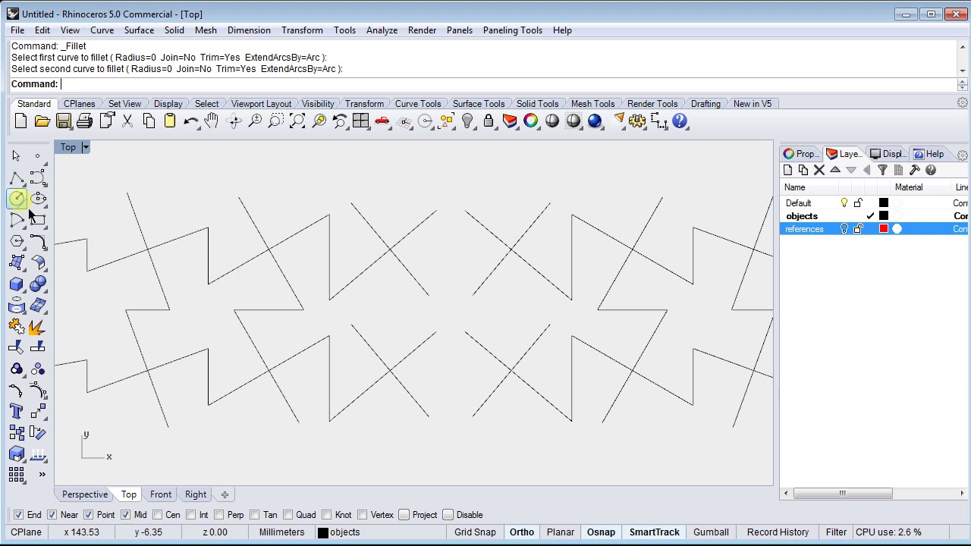Enable the Perp osnap checkbox
The width and height of the screenshot is (971, 546).
click(218, 515)
